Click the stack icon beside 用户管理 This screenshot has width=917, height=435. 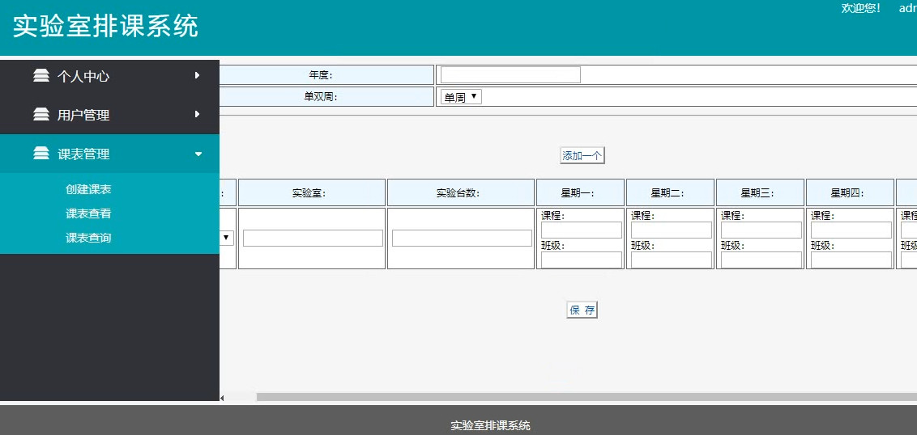(x=41, y=115)
